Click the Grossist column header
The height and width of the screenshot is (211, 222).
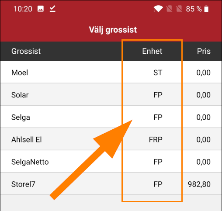coord(26,51)
